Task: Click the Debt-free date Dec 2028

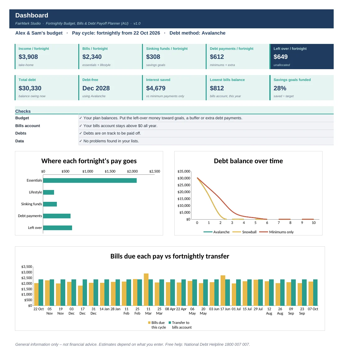Action: (96, 88)
